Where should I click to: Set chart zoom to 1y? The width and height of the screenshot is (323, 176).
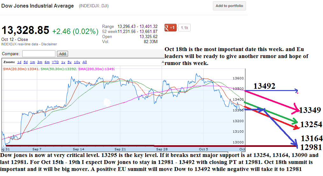coord(63,62)
